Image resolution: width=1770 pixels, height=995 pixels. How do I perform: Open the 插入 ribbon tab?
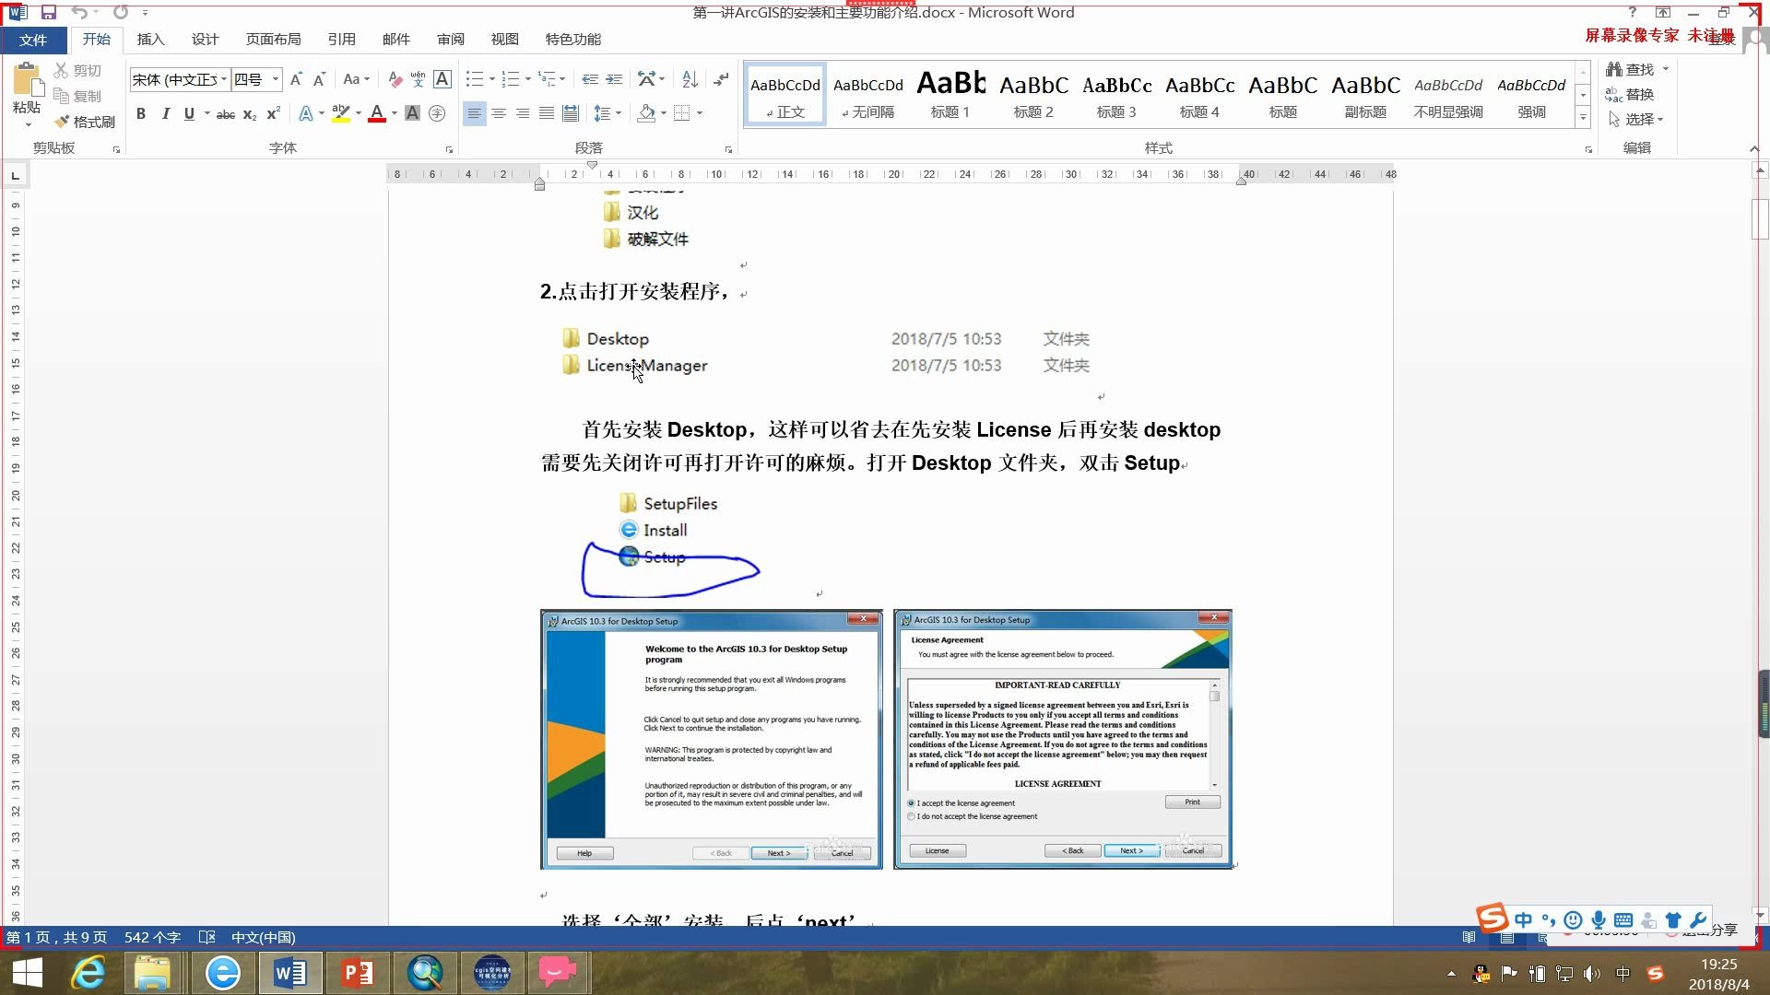(x=150, y=39)
